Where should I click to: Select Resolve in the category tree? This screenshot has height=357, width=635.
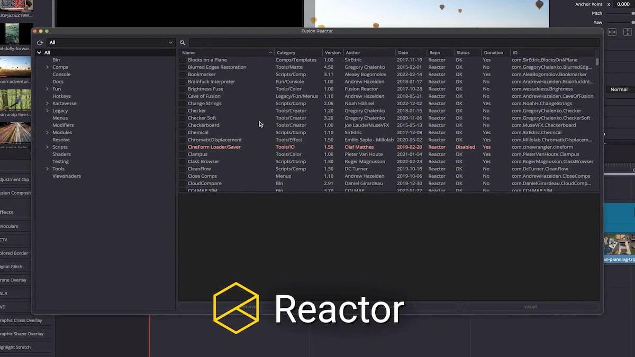(61, 140)
